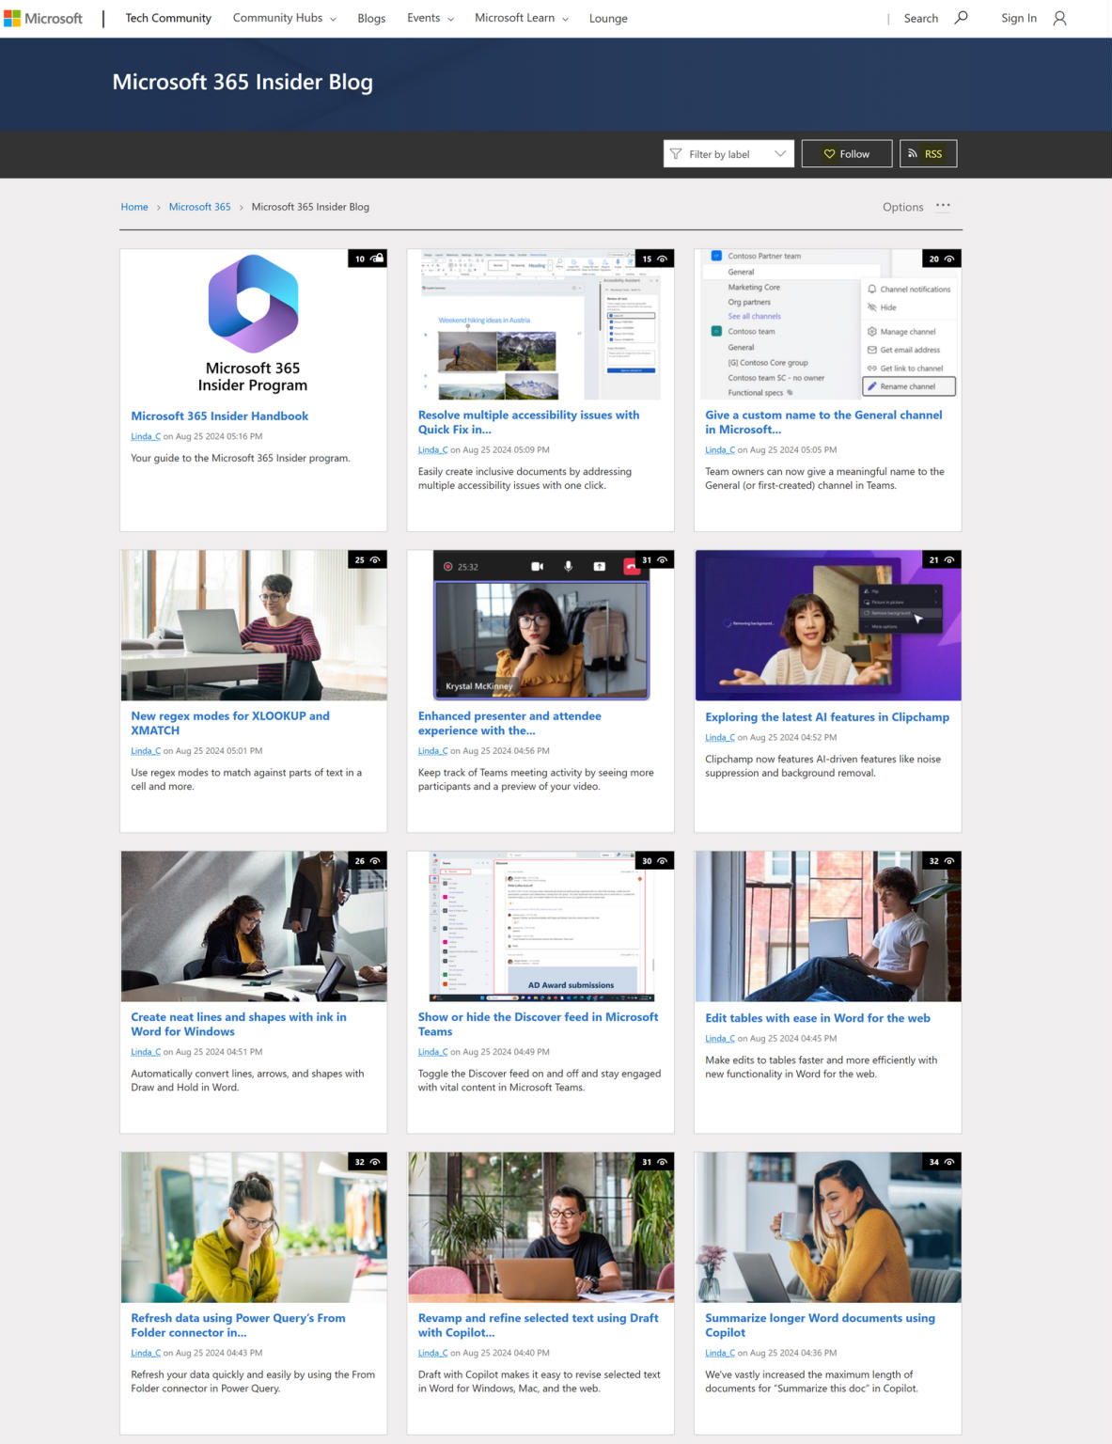Click view count 20 on General channel card
This screenshot has height=1444, width=1112.
(x=941, y=259)
